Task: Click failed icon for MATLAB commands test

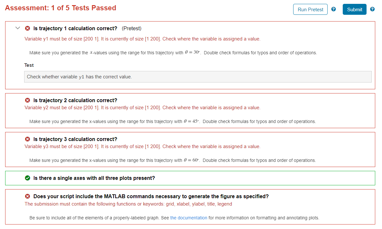Action: (28, 196)
